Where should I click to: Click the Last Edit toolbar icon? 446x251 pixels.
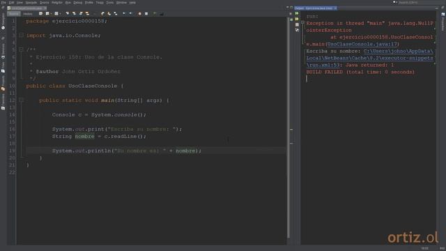point(40,14)
